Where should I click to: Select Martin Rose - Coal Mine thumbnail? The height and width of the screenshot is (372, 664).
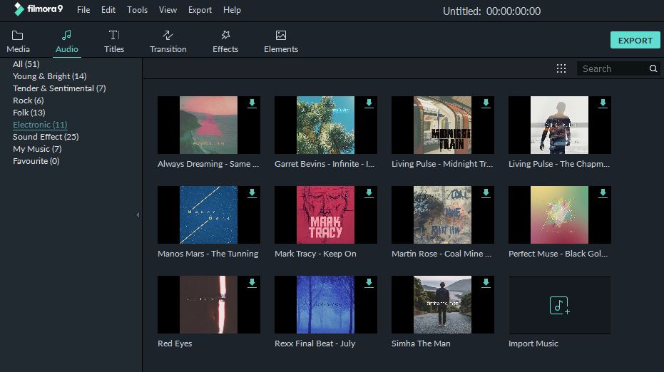point(442,215)
